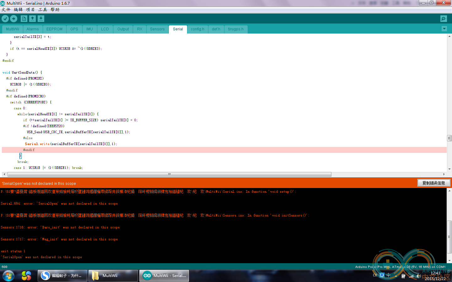Switch to the def.h tab
The height and width of the screenshot is (282, 452).
(x=216, y=29)
